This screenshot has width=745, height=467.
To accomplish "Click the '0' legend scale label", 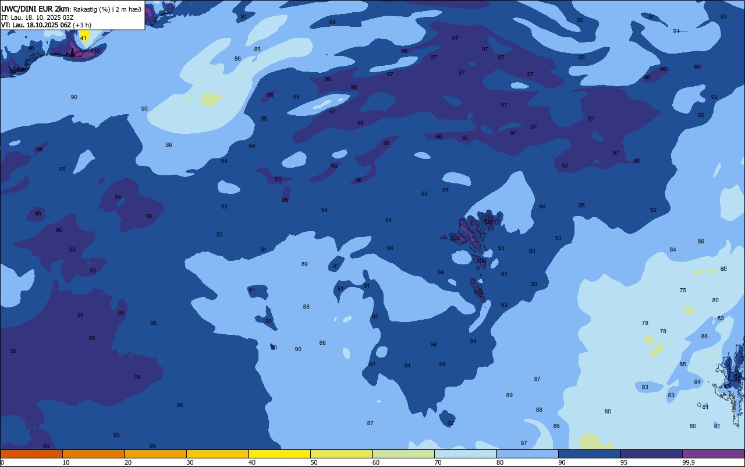I will (x=2, y=462).
